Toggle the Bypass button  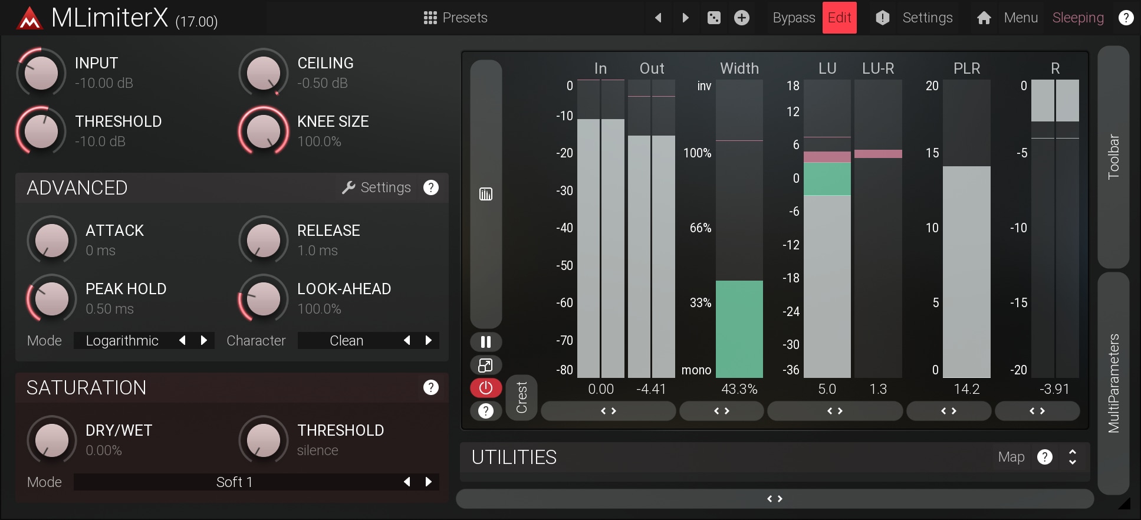pos(794,18)
